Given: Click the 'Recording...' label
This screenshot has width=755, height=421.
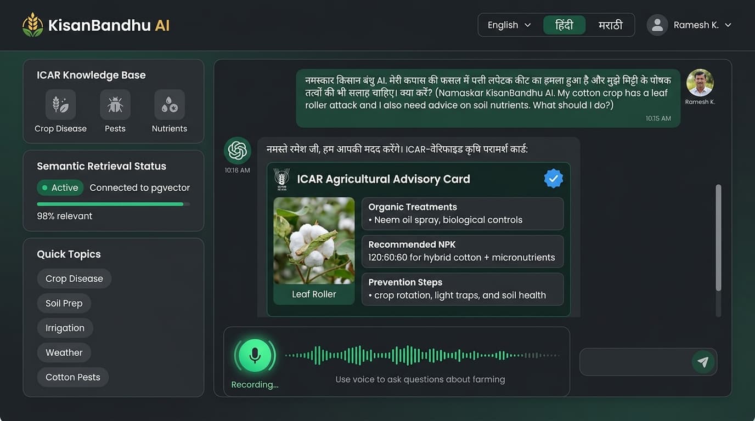Looking at the screenshot, I should (x=255, y=385).
